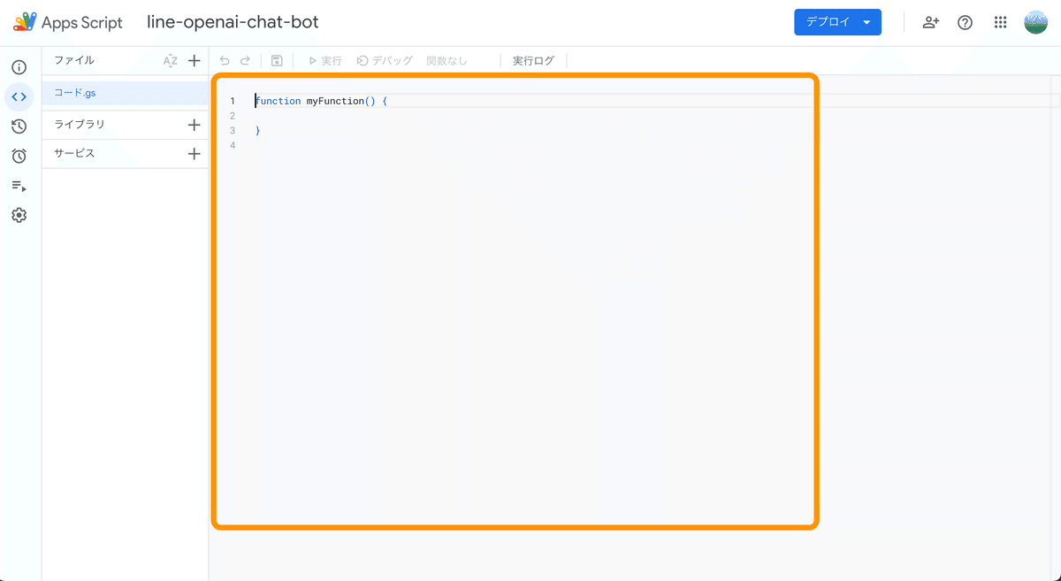Click the undo arrow in toolbar
Viewport: 1061px width, 581px height.
tap(225, 61)
